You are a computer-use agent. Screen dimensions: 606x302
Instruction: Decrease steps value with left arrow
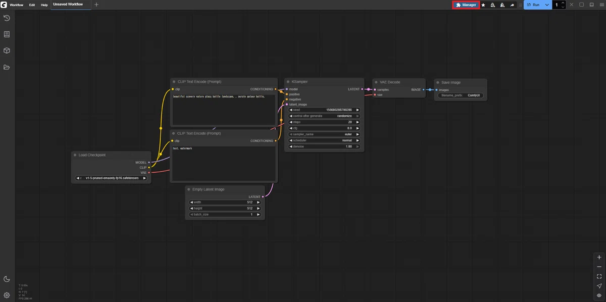click(x=291, y=122)
